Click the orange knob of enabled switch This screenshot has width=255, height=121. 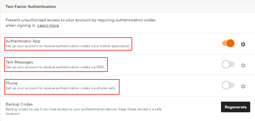(x=231, y=43)
